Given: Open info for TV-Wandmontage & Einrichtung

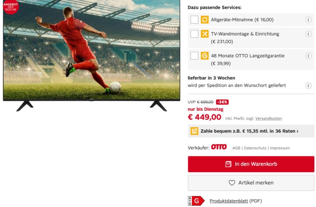Looking at the screenshot, I should click(x=308, y=34).
